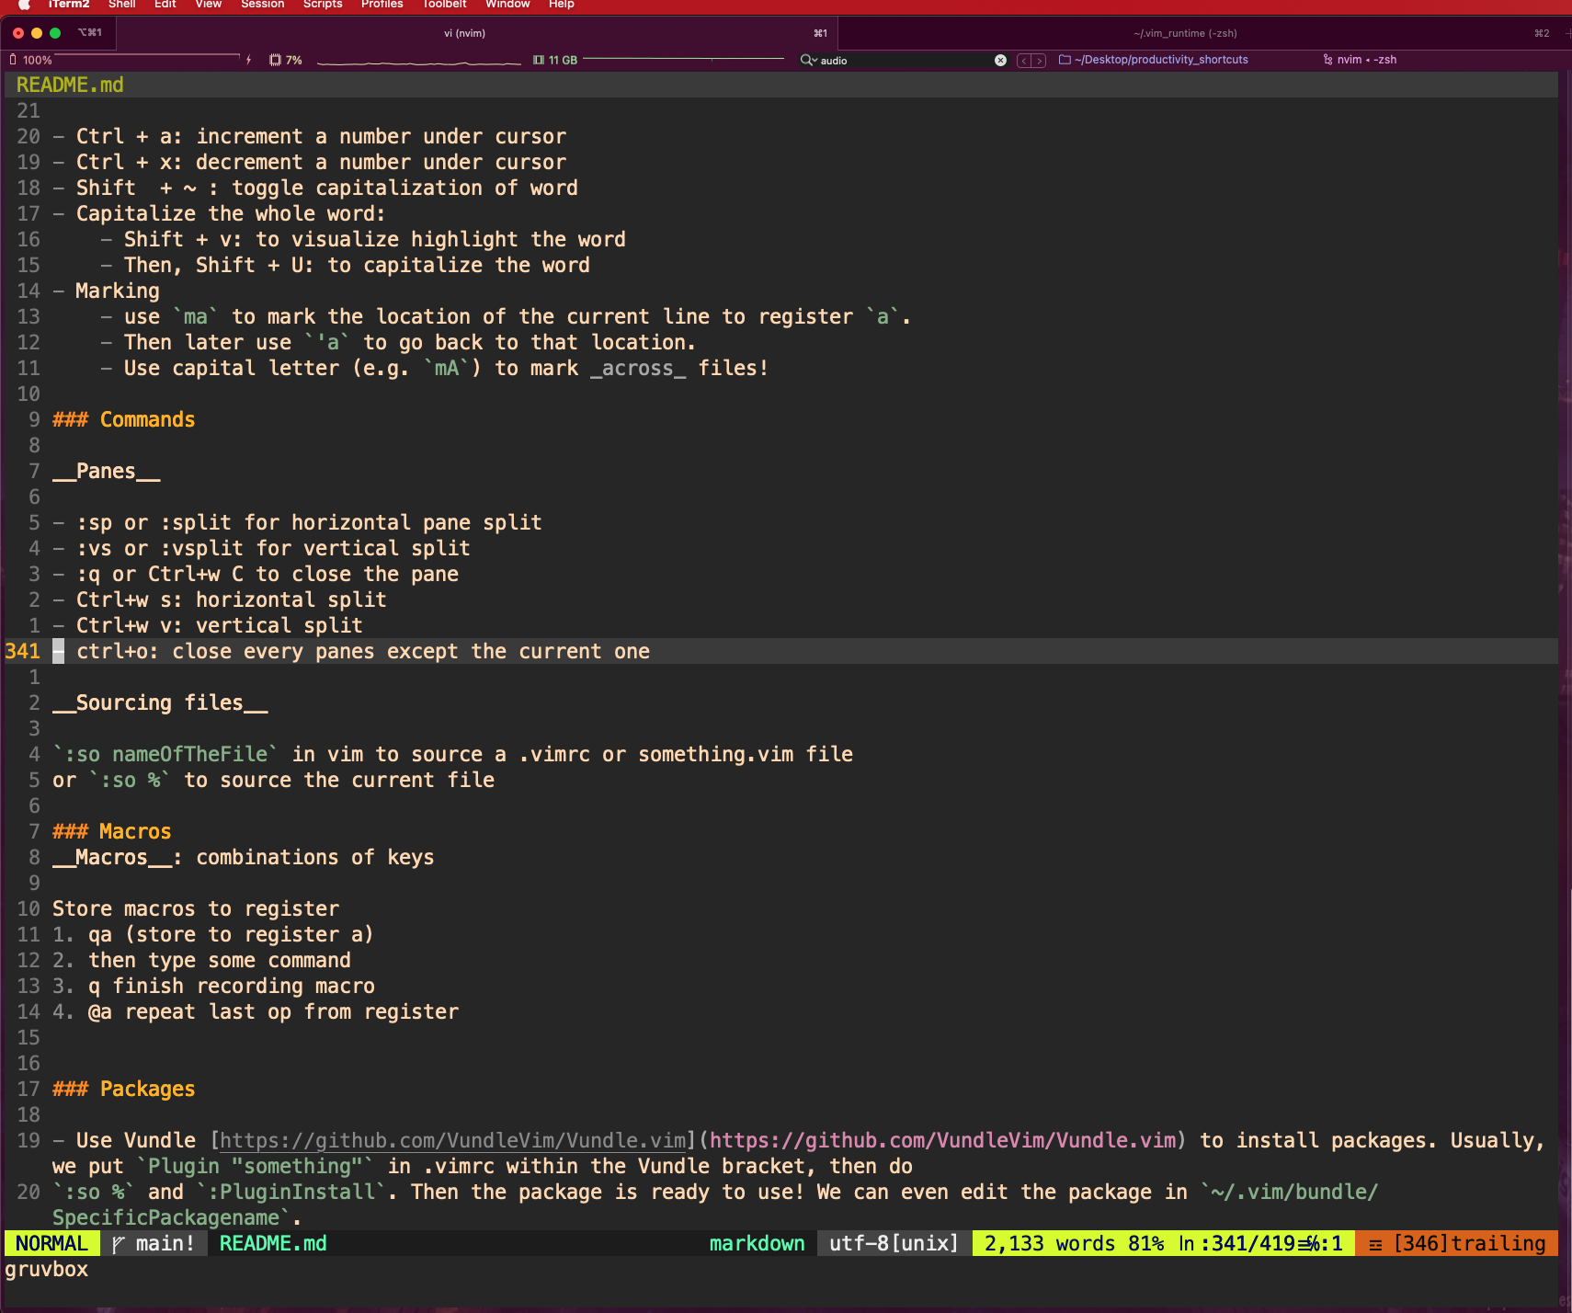
Task: Click the CPU usage chip icon
Action: point(275,60)
